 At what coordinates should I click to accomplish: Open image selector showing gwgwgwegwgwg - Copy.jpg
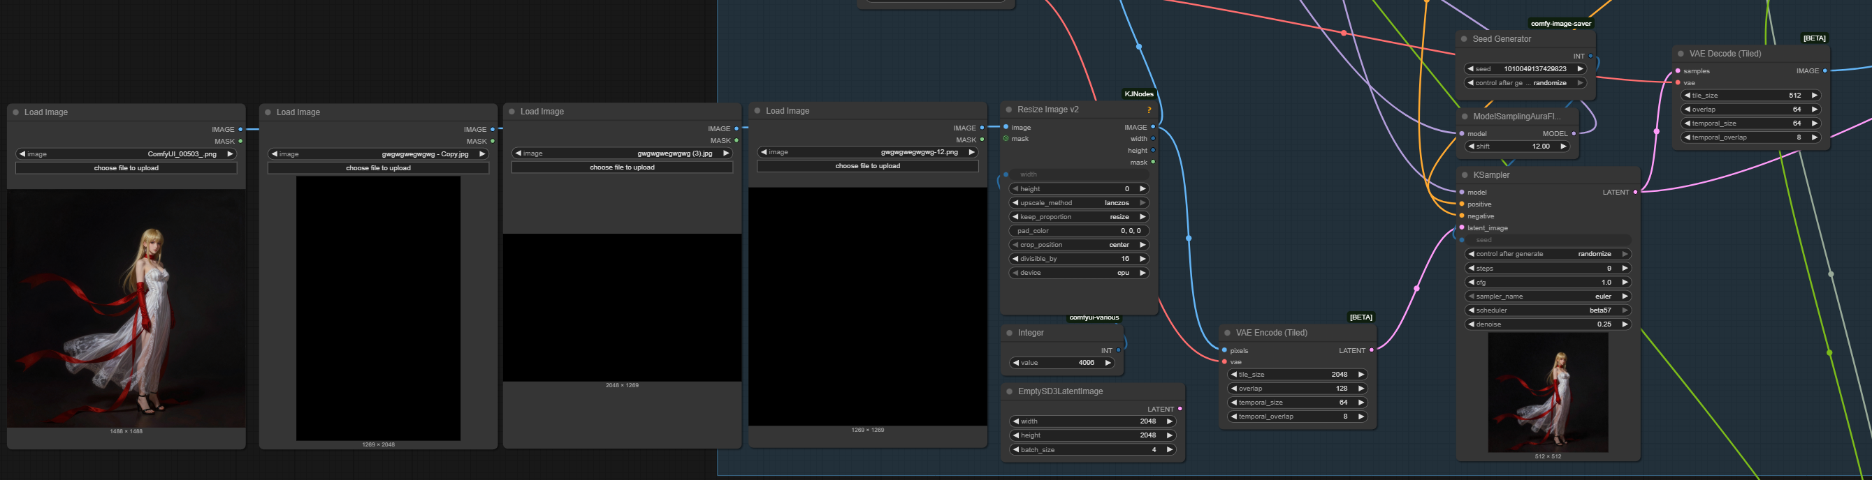point(378,153)
